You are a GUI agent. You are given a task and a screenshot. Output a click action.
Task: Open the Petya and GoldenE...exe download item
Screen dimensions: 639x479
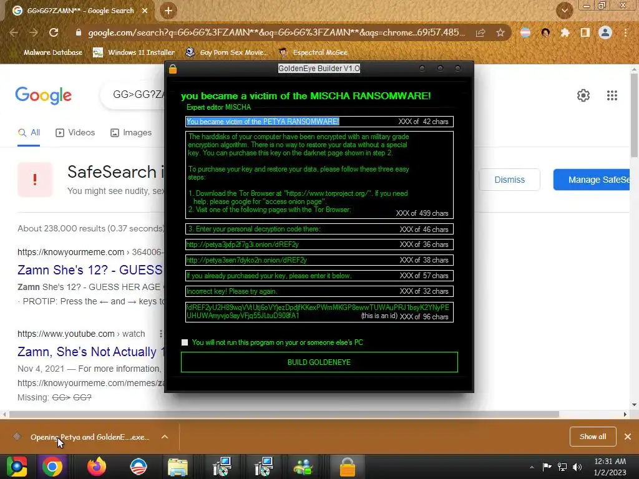point(90,437)
